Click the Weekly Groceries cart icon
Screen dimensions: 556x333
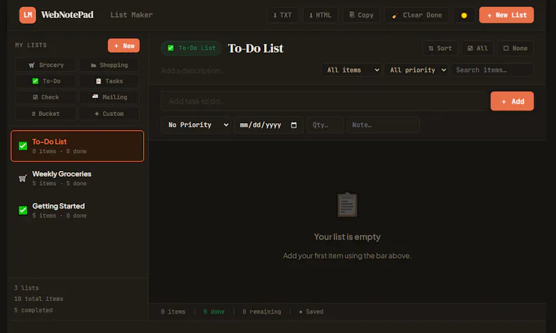point(23,179)
